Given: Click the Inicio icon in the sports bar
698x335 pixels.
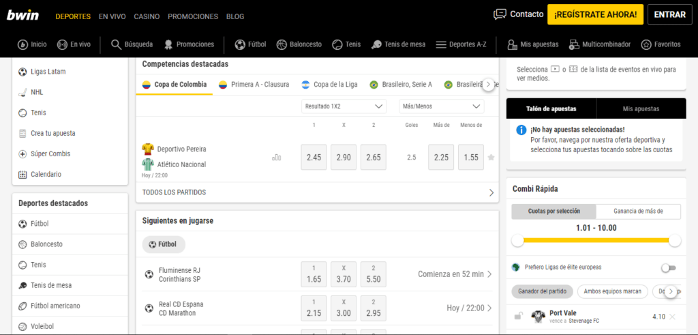Looking at the screenshot, I should [22, 44].
